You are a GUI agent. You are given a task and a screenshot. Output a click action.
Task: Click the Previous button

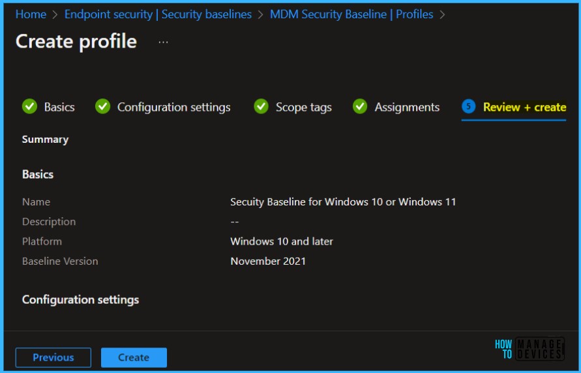53,357
